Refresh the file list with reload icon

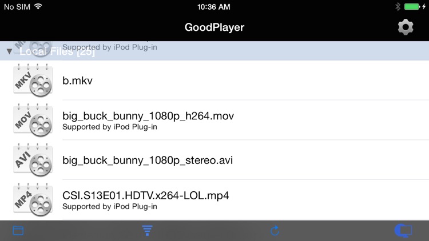[275, 231]
